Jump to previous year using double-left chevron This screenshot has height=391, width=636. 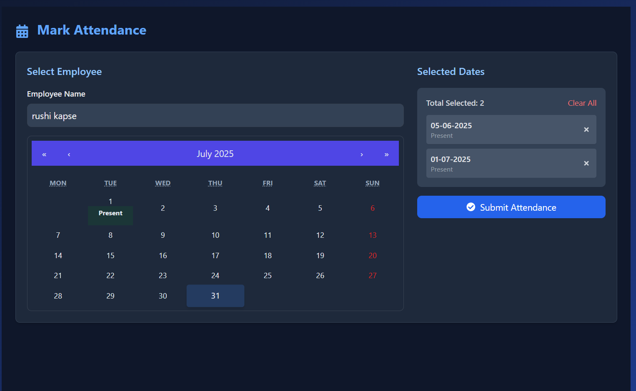click(x=44, y=154)
